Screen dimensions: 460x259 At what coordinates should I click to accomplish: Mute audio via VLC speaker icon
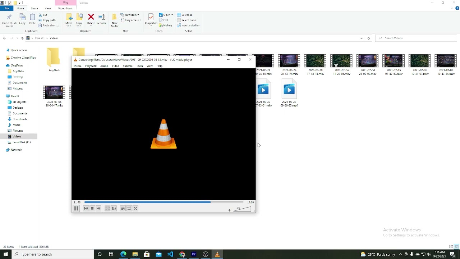229,210
